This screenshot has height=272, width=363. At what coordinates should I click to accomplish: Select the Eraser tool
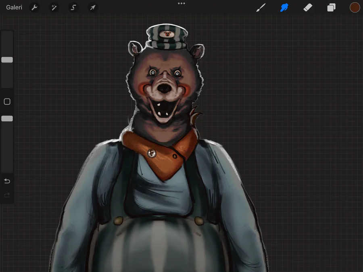click(x=308, y=7)
